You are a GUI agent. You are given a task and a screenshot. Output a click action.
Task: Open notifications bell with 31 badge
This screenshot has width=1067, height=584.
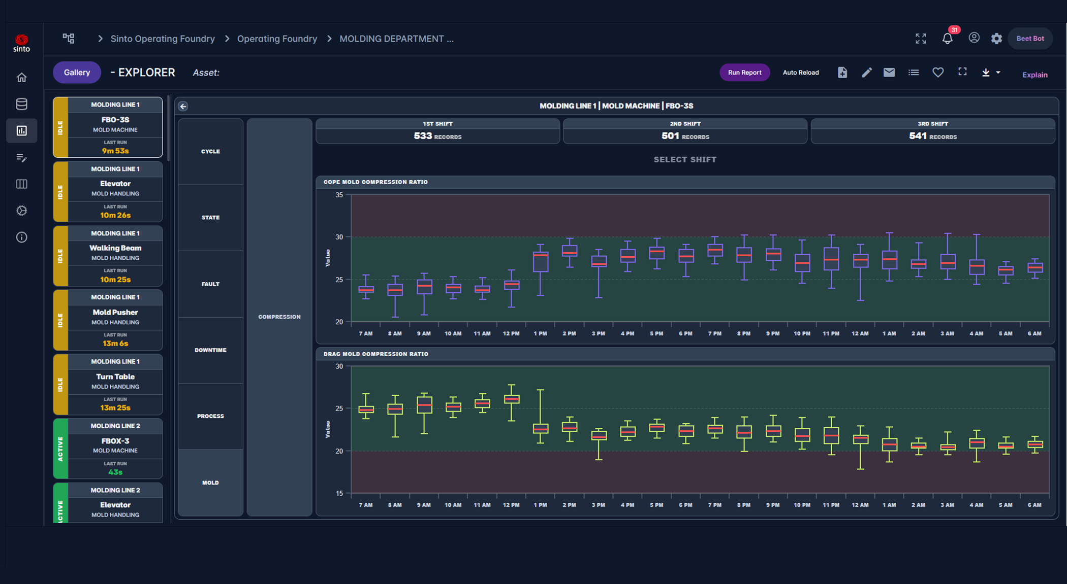point(948,38)
